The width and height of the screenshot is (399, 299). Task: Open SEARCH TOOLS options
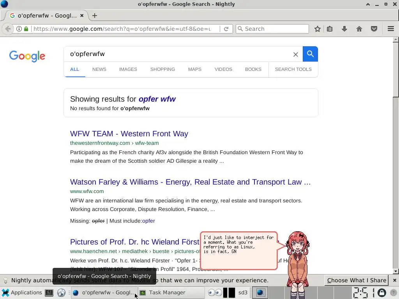coord(293,69)
